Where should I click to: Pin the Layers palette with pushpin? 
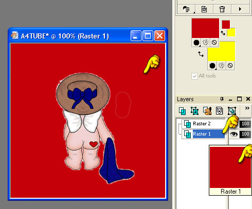coord(222,99)
